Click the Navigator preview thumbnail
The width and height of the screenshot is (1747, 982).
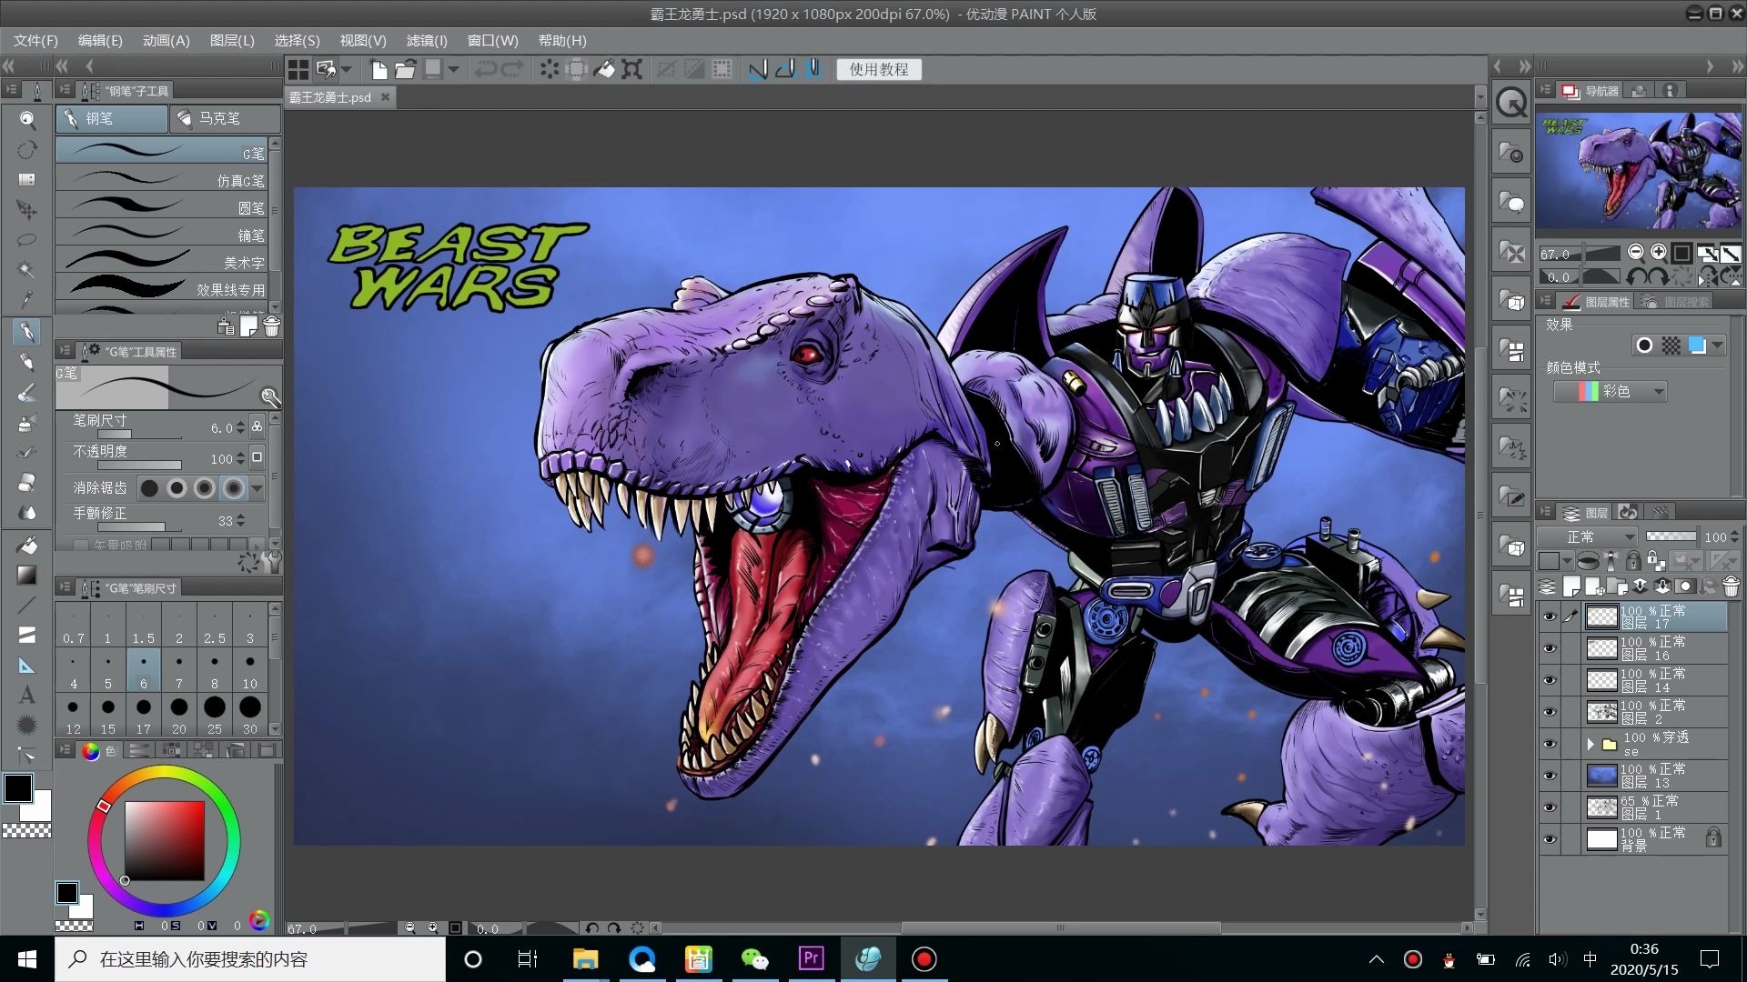coord(1638,171)
